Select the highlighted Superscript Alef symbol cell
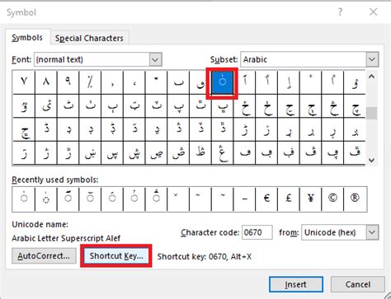This screenshot has height=299, width=391. (222, 82)
